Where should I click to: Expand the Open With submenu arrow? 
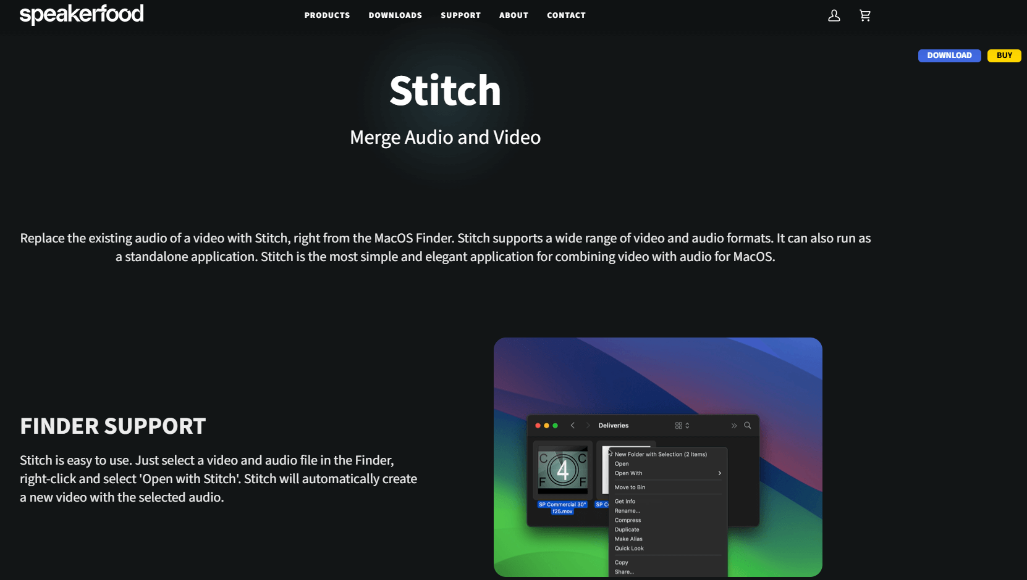click(x=719, y=473)
